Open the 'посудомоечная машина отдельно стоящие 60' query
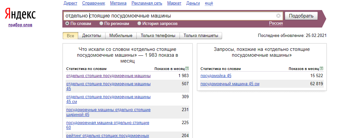 coord(107,125)
